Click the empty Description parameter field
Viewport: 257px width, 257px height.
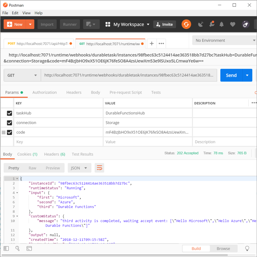click(x=225, y=142)
